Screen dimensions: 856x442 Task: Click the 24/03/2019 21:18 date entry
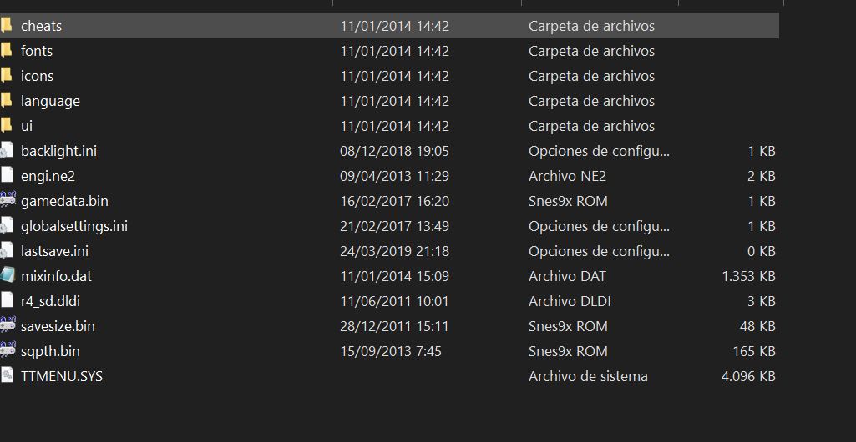pos(394,251)
